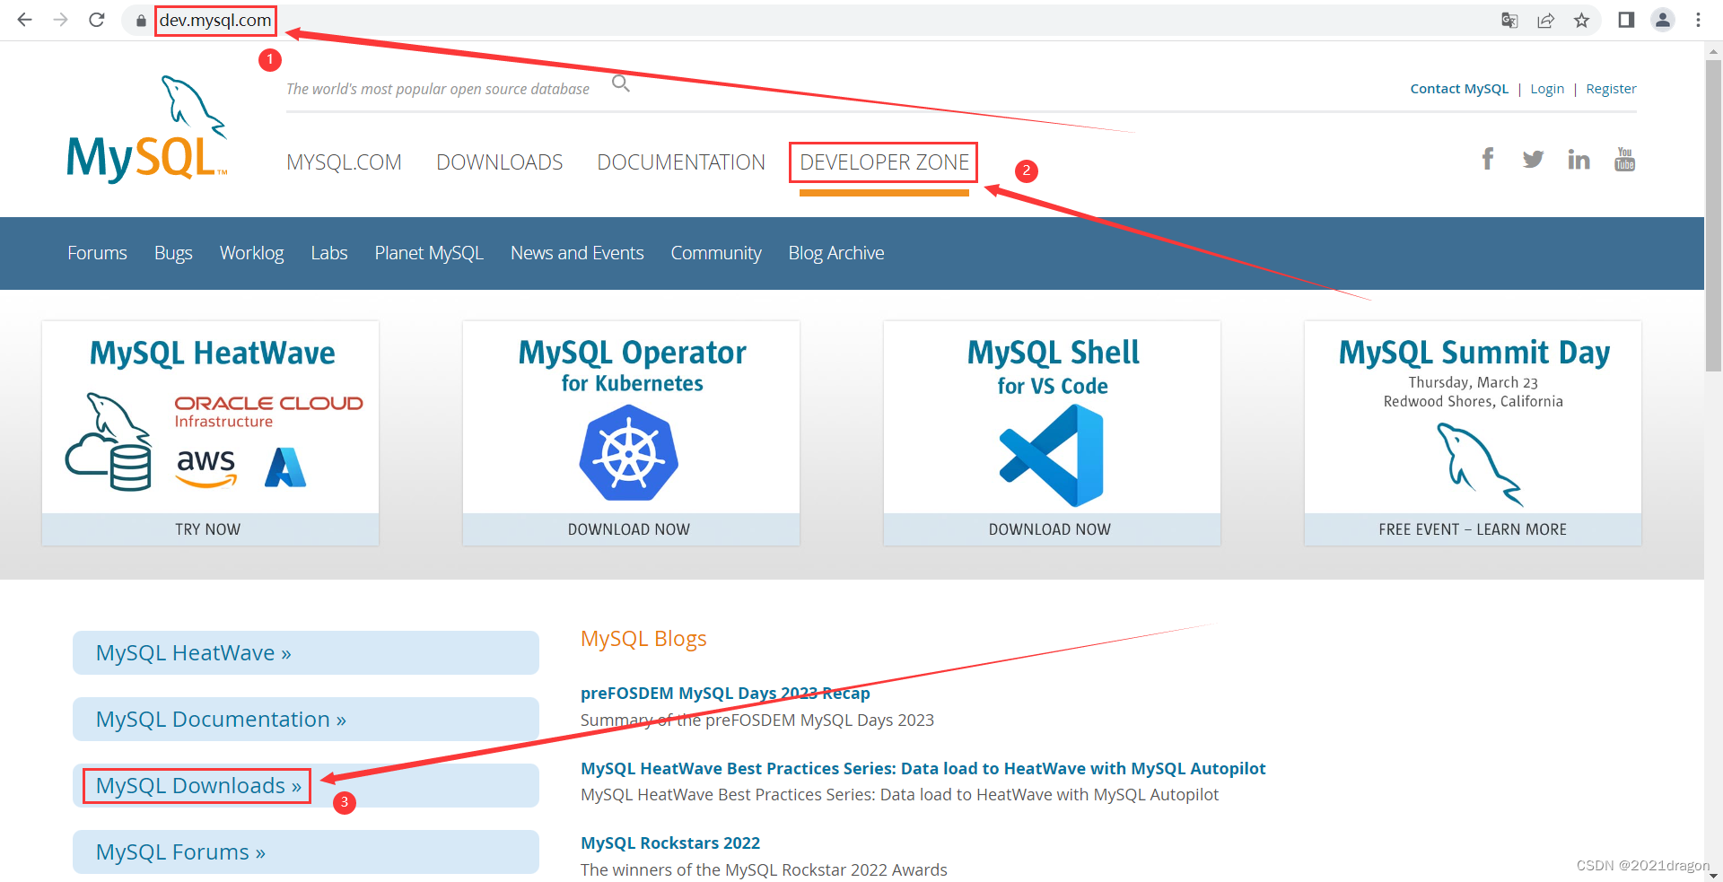Open the MySQL YouTube icon
Viewport: 1723px width, 882px height.
(1624, 159)
